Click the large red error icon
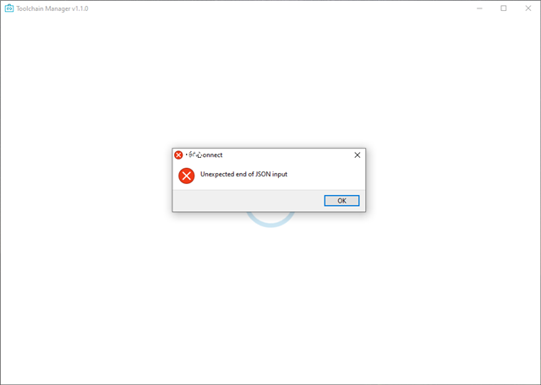Viewport: 541px width, 385px height. (x=186, y=176)
